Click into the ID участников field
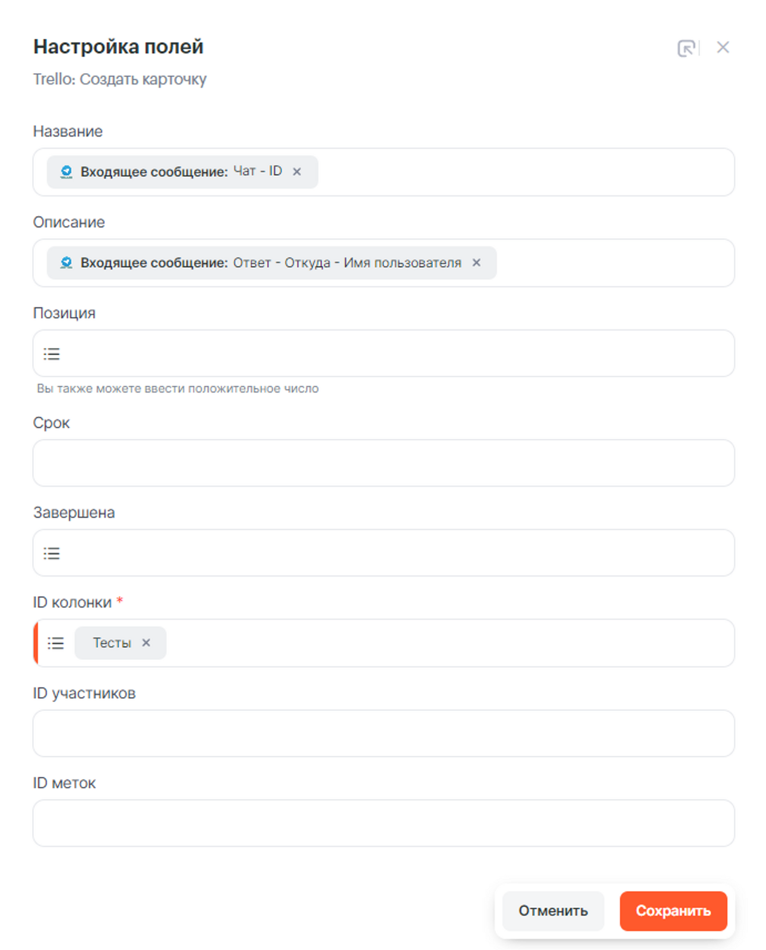 point(384,733)
